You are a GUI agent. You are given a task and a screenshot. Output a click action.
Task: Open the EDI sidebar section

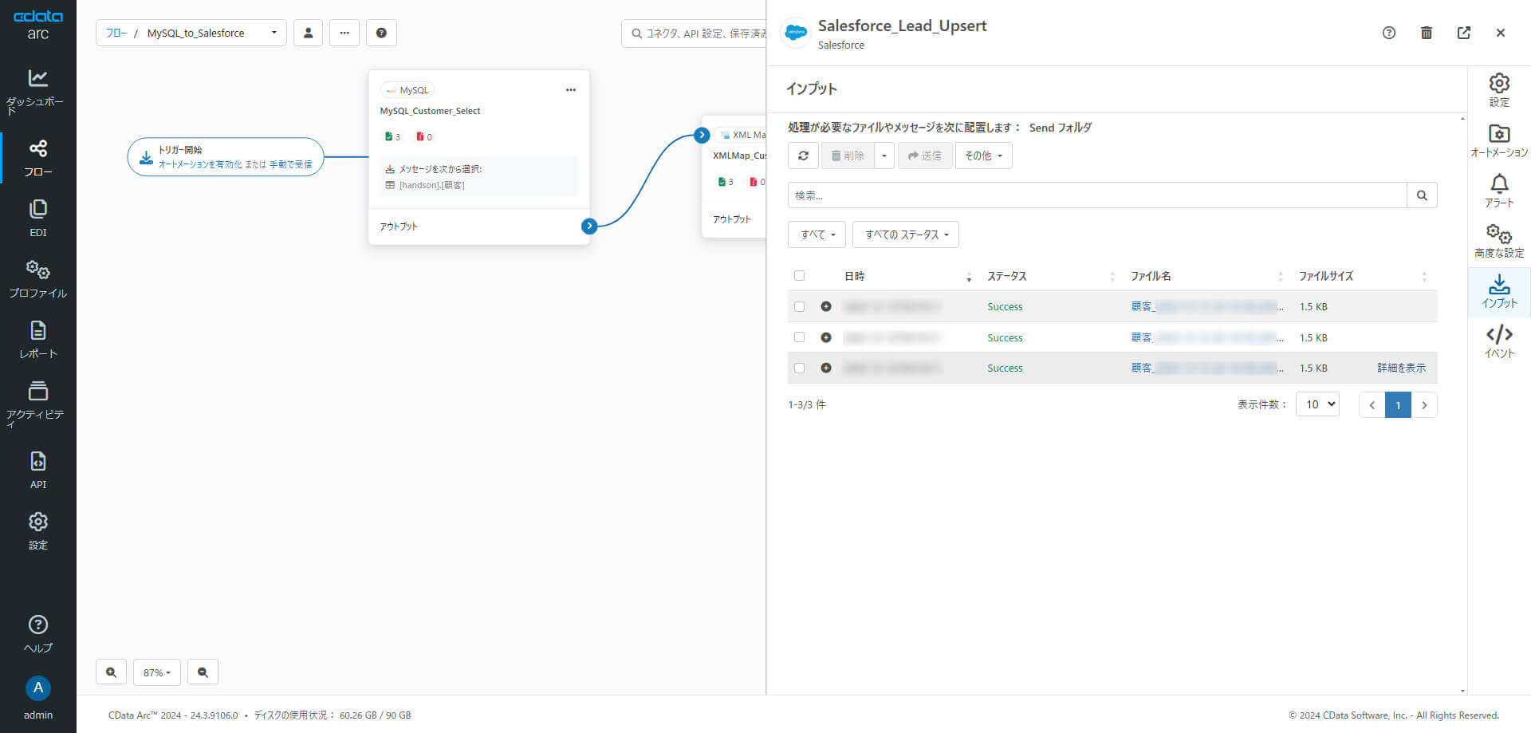tap(37, 219)
